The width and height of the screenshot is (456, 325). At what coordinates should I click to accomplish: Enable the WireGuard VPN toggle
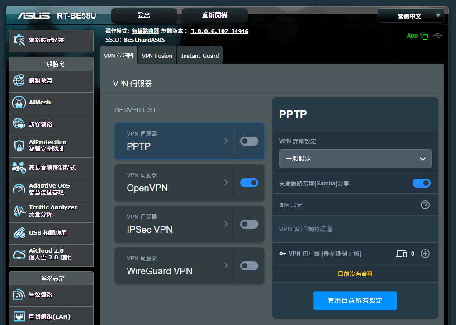[x=249, y=266]
